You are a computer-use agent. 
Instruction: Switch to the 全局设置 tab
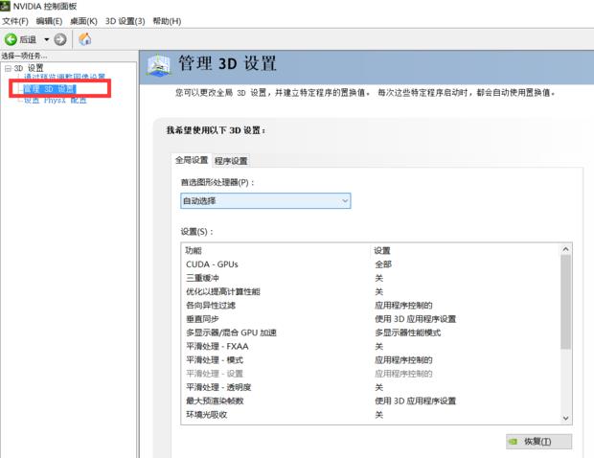click(x=190, y=160)
